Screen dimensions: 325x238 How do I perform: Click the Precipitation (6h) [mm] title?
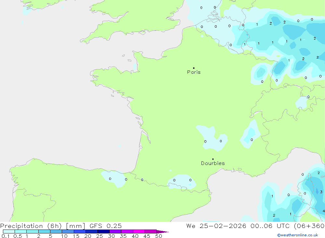coord(43,226)
